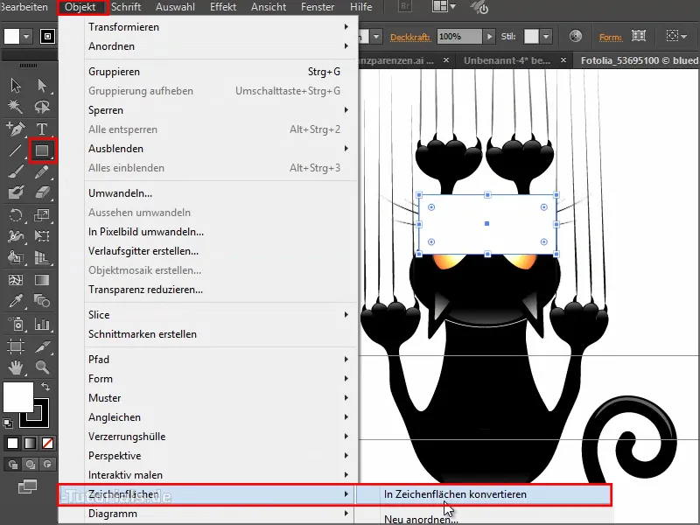Choose the Paintbrush tool

point(16,171)
